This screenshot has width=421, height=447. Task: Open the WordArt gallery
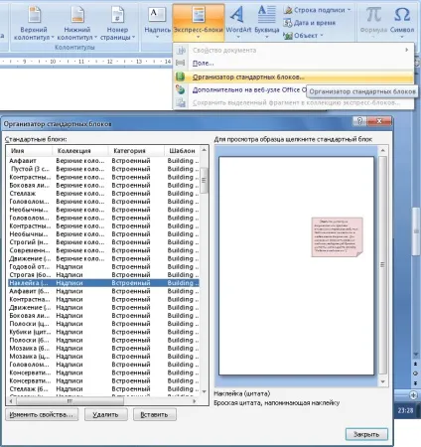238,22
